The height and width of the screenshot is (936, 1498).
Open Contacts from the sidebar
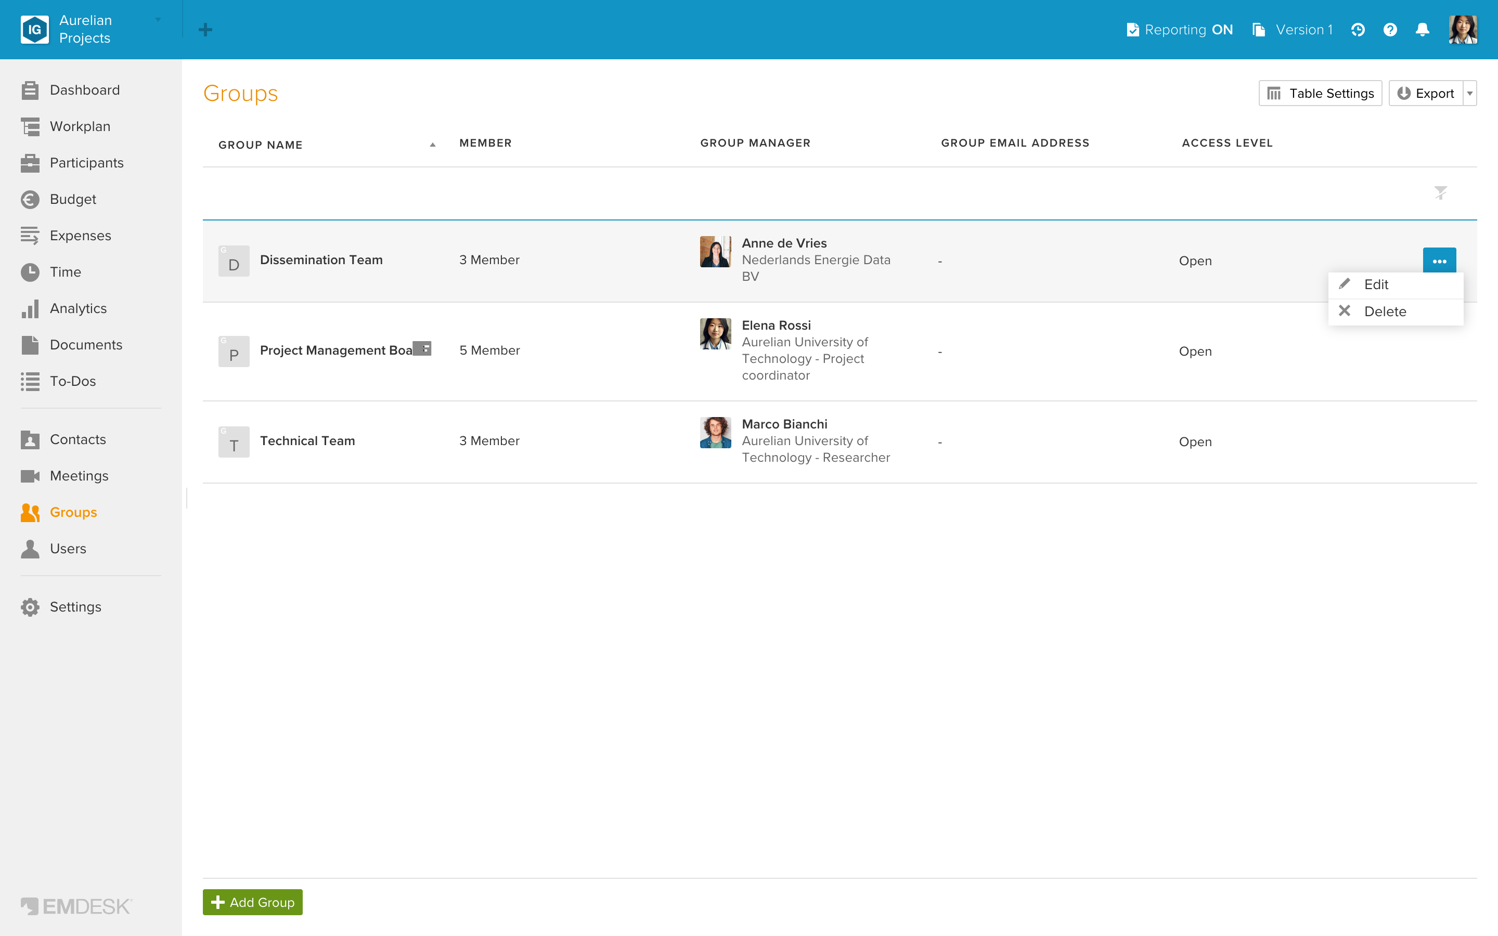pos(64,439)
